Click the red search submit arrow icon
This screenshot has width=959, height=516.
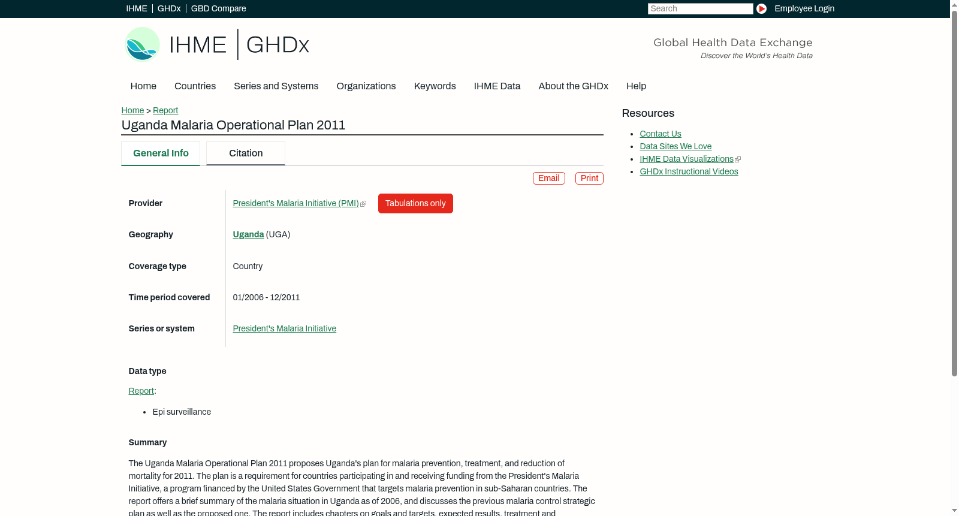[761, 8]
